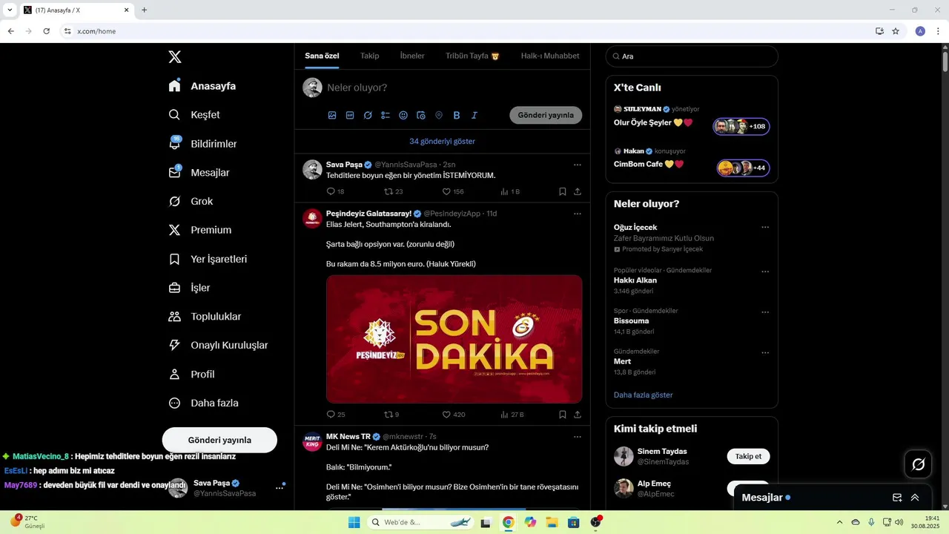Image resolution: width=949 pixels, height=534 pixels.
Task: Schedule the post icon
Action: pyautogui.click(x=421, y=116)
